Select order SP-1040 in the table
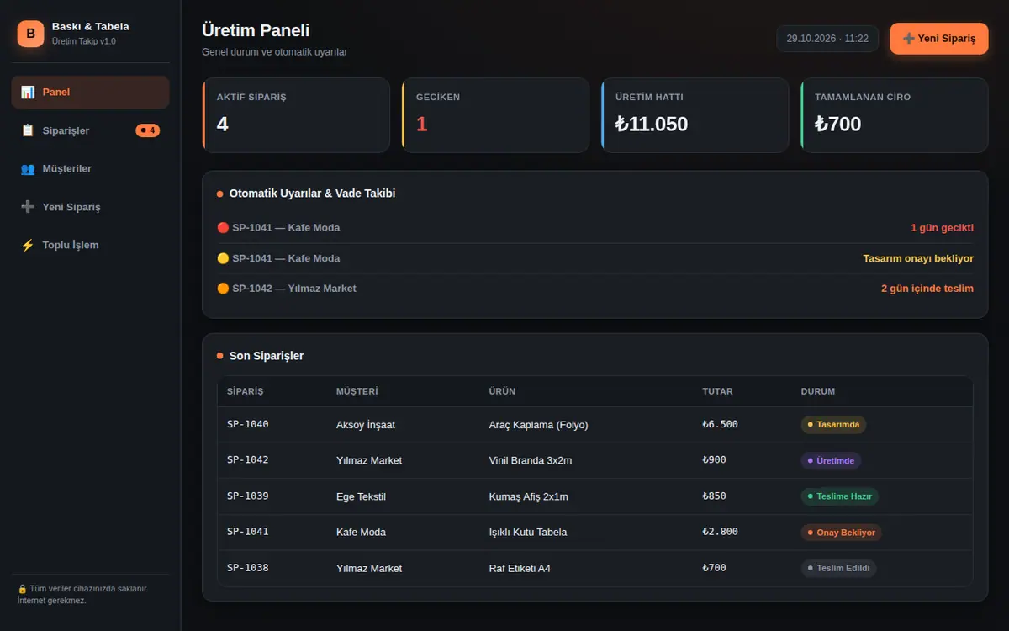 (x=594, y=425)
